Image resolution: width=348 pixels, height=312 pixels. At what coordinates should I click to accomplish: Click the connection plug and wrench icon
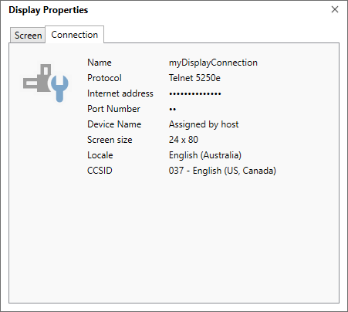(46, 83)
